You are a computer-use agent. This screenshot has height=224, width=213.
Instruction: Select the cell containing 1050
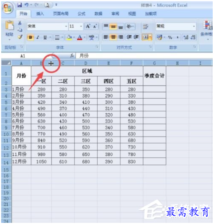pos(41,162)
